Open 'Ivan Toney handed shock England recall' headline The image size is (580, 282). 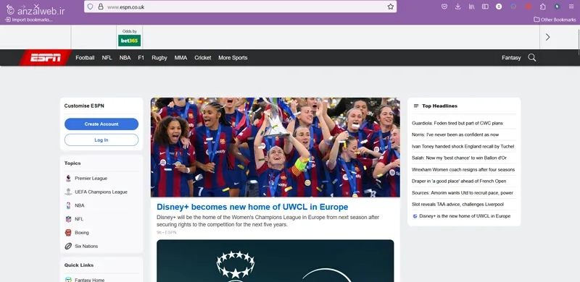463,147
